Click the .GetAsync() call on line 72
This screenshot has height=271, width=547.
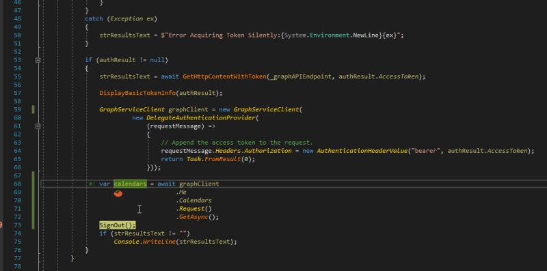(x=197, y=217)
